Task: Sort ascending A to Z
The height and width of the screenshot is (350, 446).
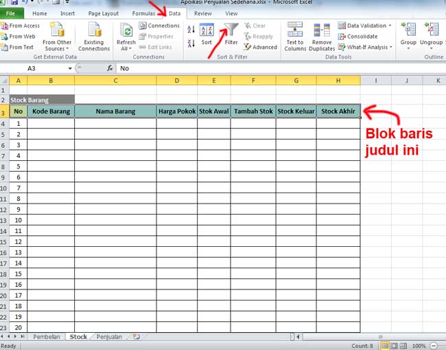Action: click(x=191, y=29)
